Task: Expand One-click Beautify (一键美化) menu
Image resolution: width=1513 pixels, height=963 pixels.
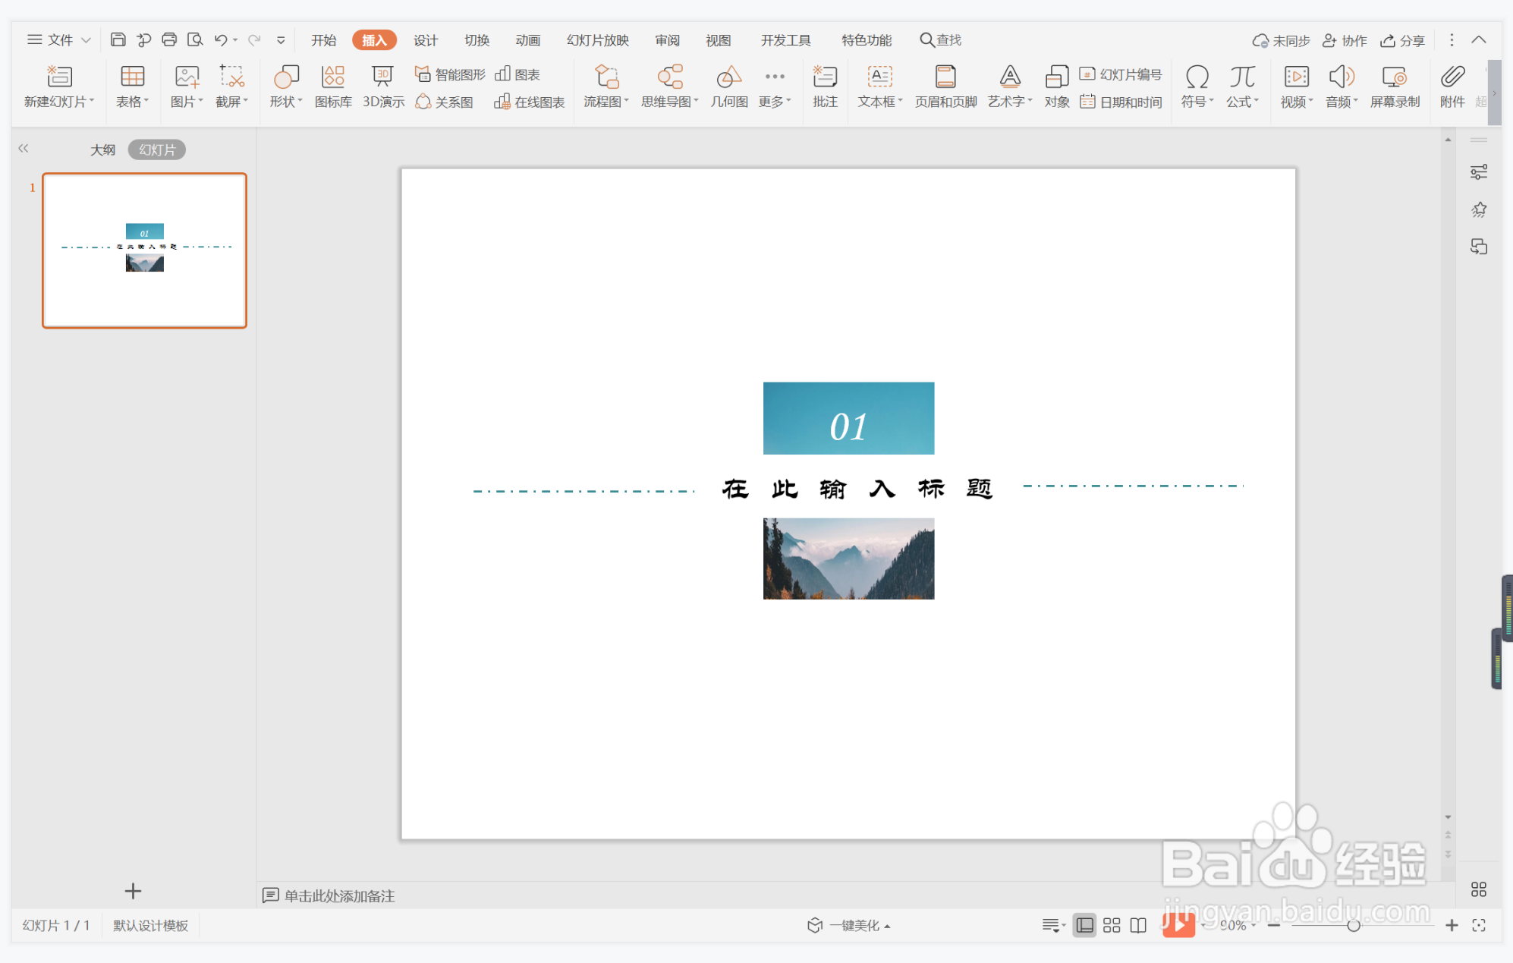Action: (849, 925)
